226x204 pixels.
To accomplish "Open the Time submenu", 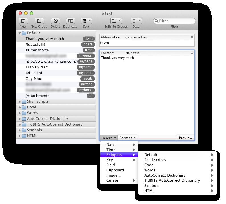I will pos(119,150).
